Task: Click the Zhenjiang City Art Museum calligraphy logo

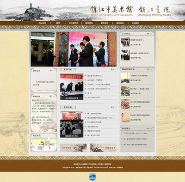Action: click(x=111, y=11)
